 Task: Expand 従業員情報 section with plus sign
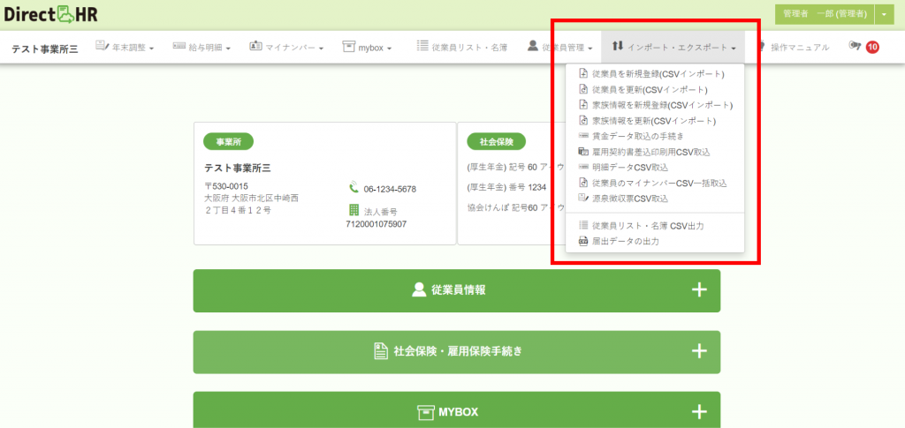click(699, 289)
